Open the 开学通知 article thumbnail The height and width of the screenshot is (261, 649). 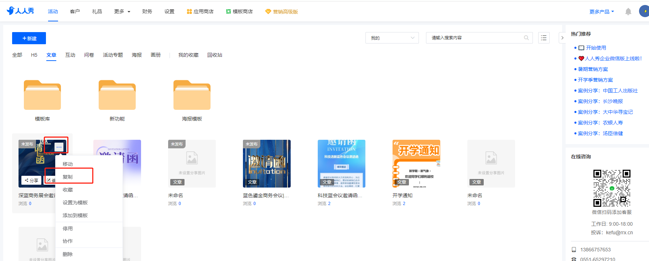pos(416,164)
